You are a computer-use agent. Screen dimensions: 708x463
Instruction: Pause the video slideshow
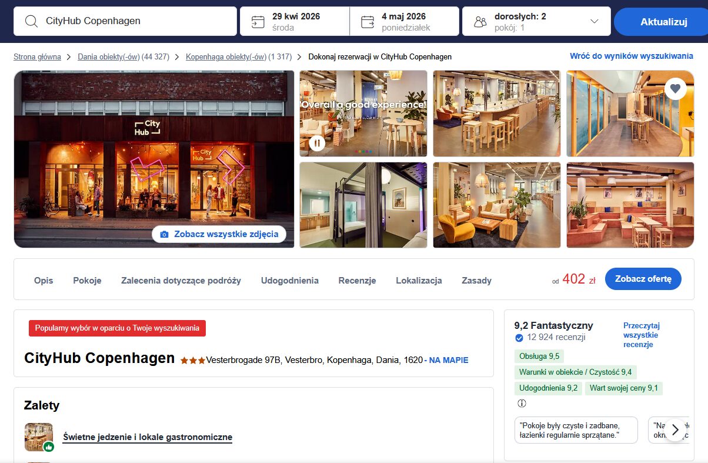pos(317,142)
